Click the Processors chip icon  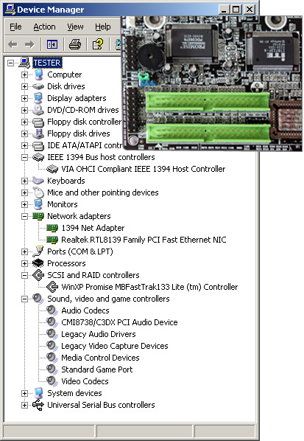38,263
